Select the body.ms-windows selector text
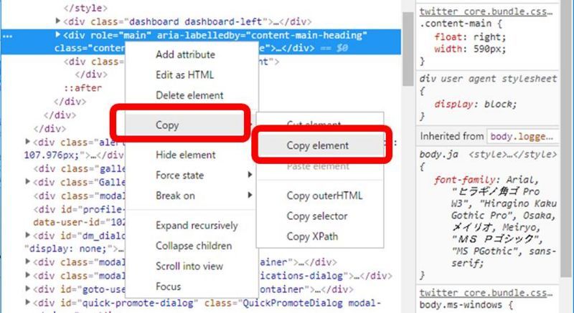 461,305
